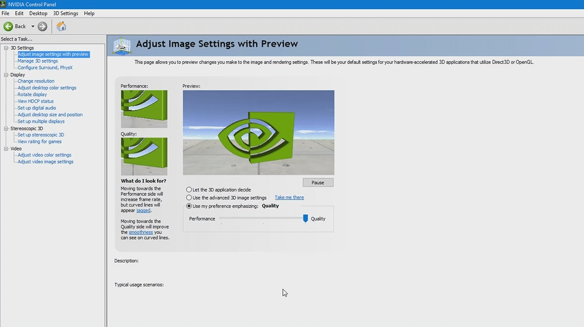Collapse the Stereoscopic 3D tree node
This screenshot has height=327, width=584.
[6, 129]
